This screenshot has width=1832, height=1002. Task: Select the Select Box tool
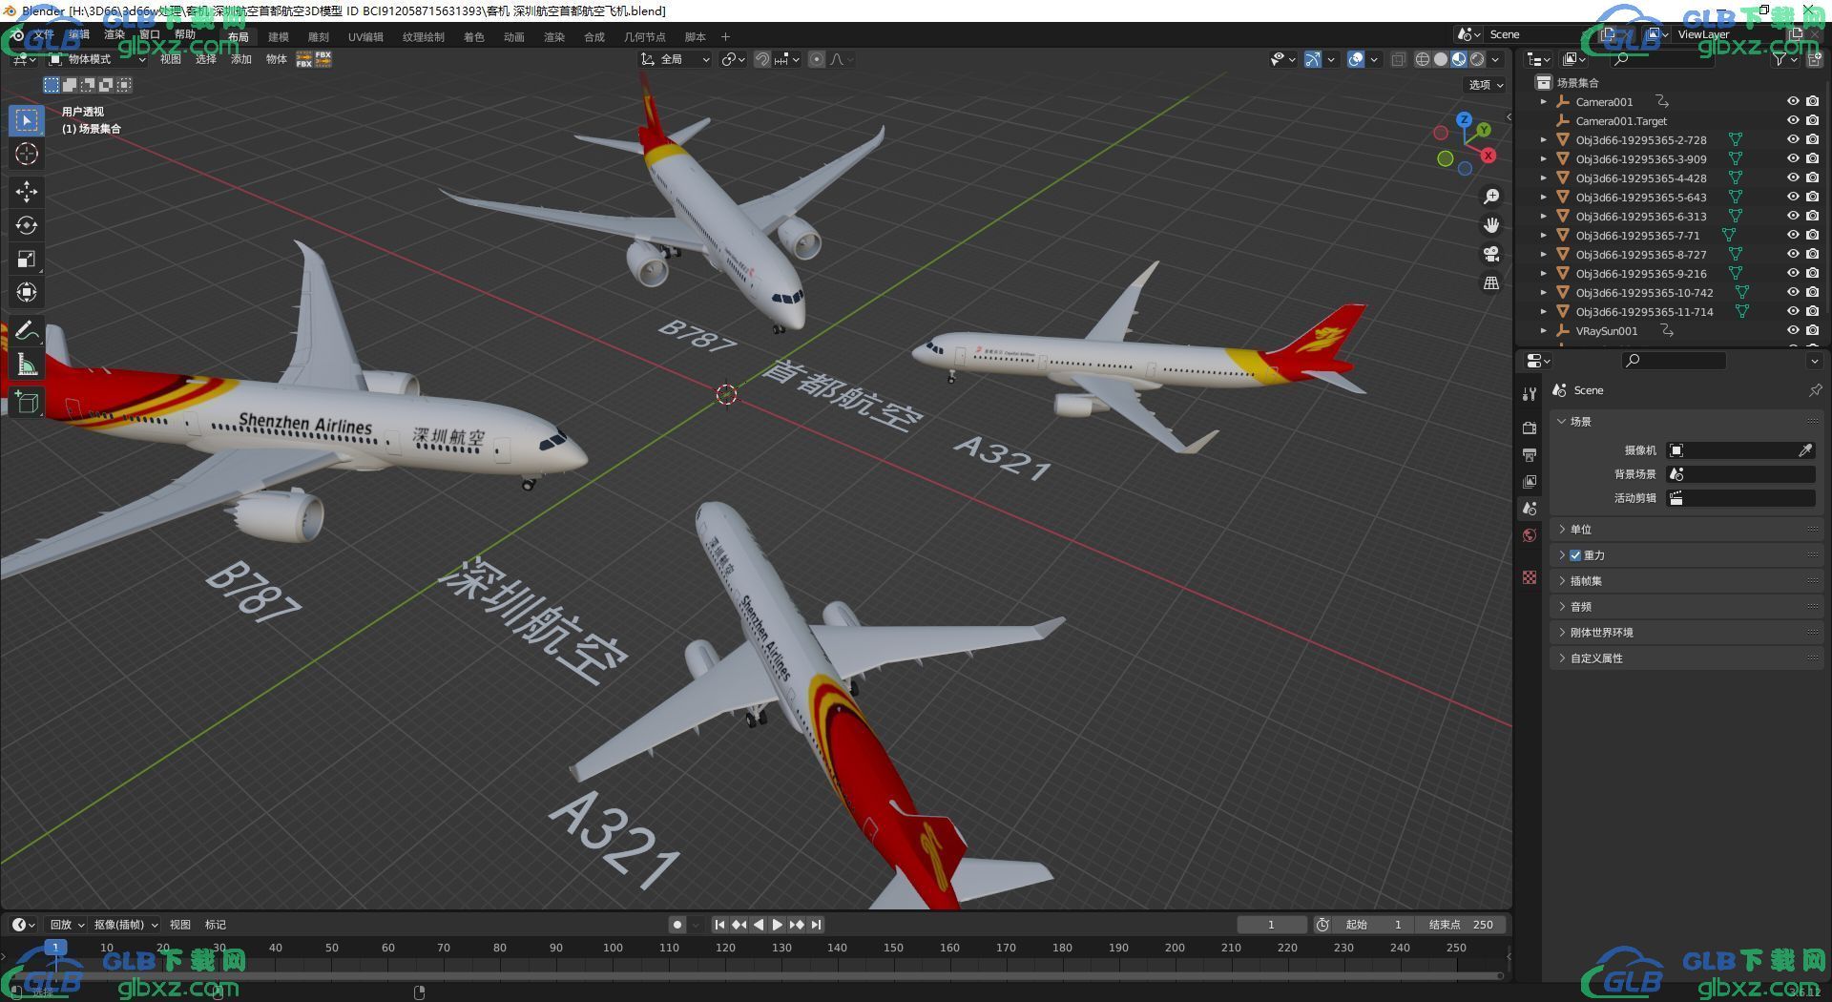coord(27,120)
